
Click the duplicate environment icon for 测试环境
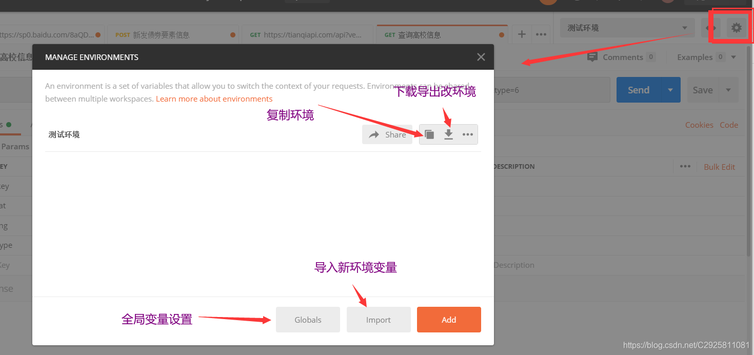(429, 134)
